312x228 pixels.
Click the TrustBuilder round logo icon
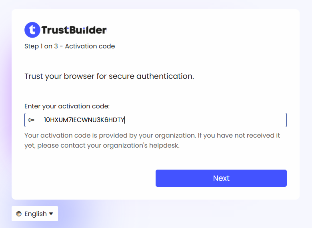[32, 30]
